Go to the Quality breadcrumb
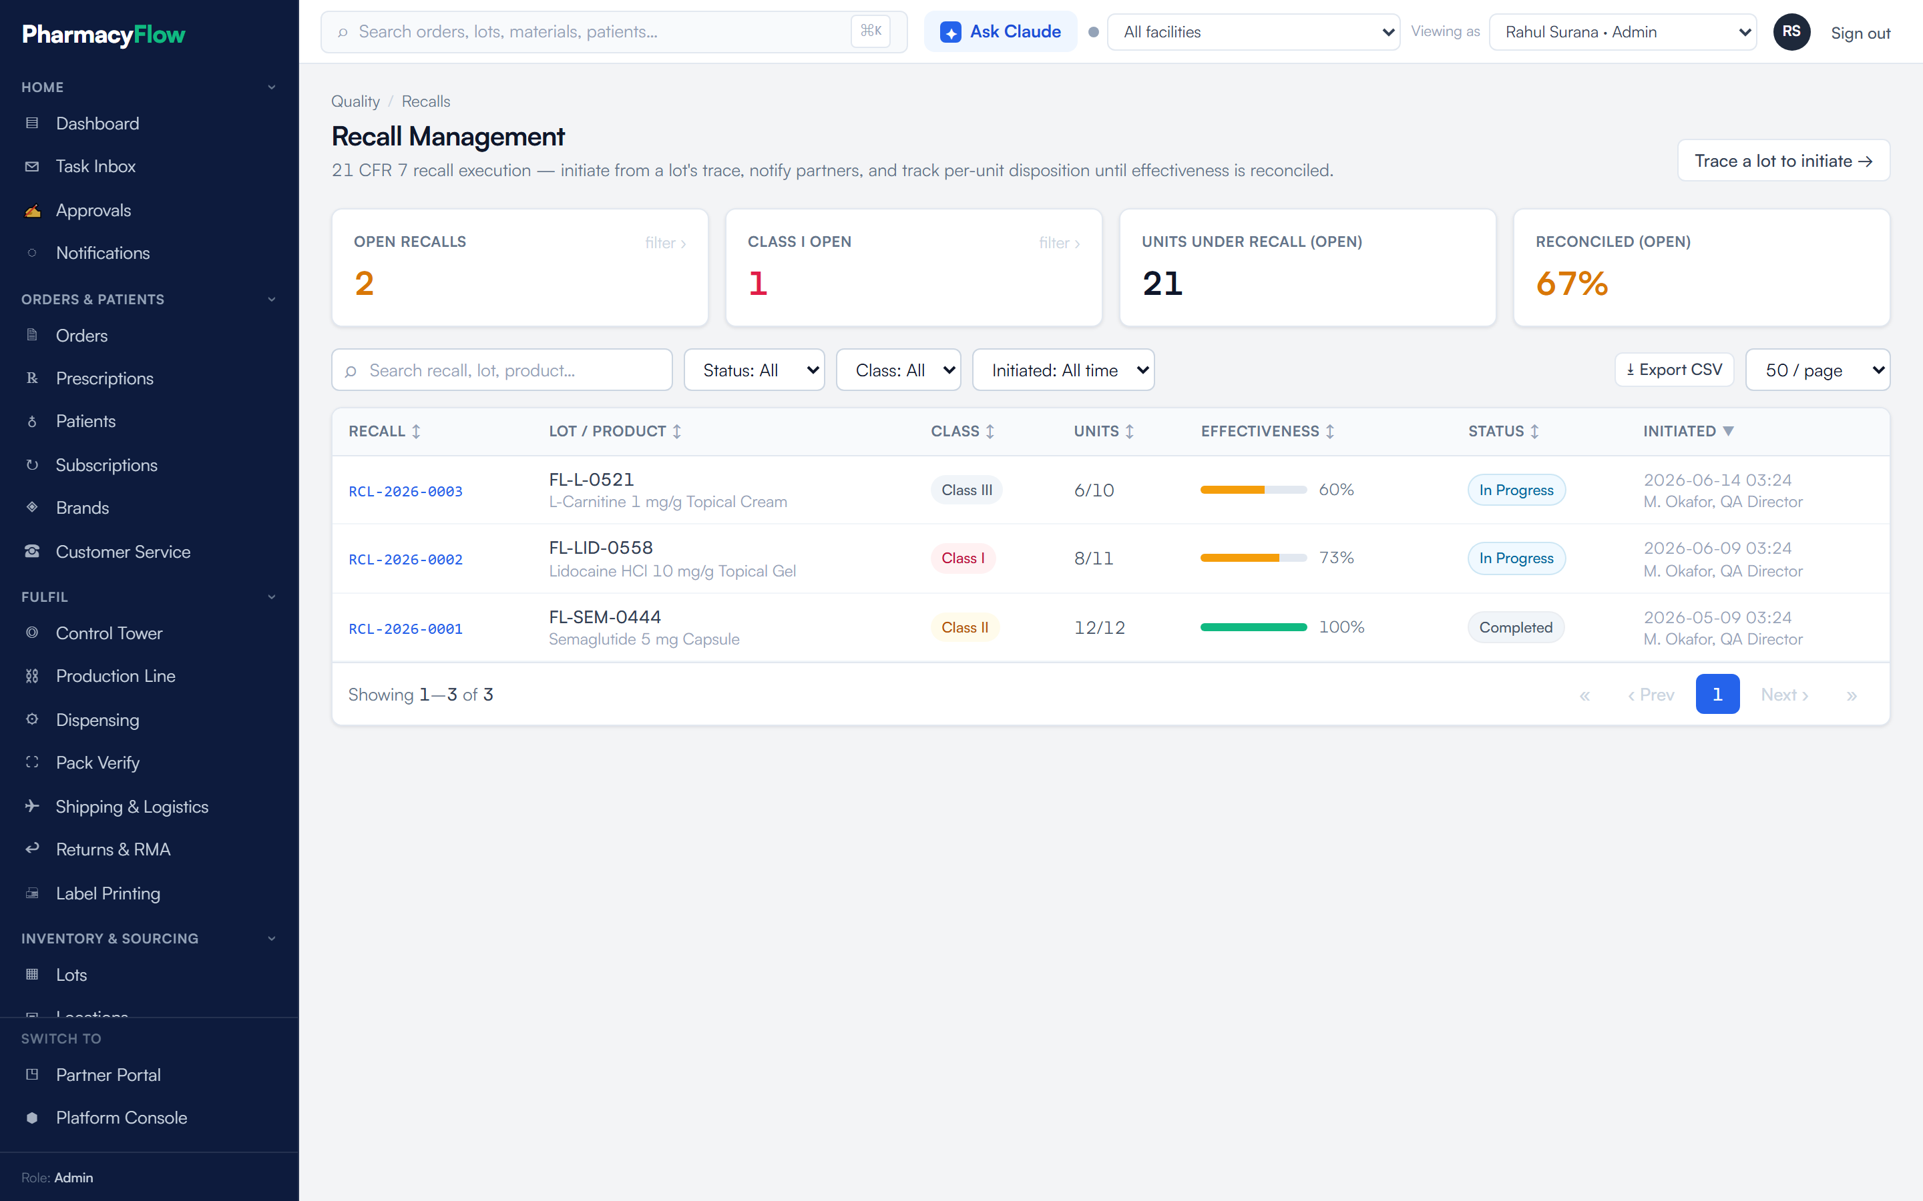The width and height of the screenshot is (1923, 1201). tap(355, 101)
